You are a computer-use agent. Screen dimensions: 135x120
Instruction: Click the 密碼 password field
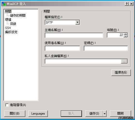click(106, 48)
